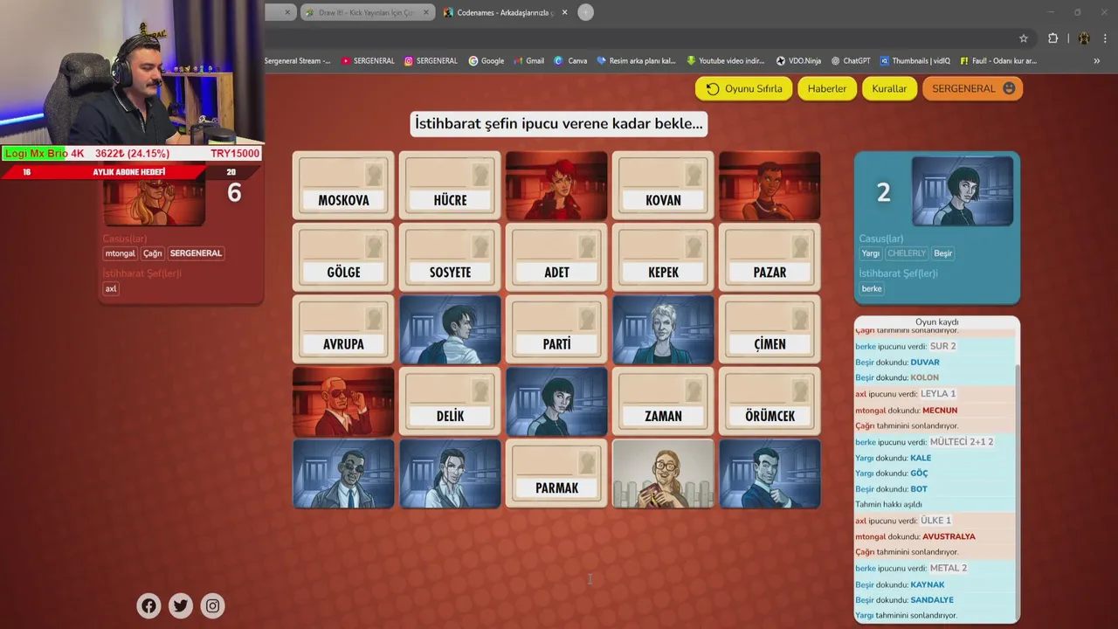Switch to the Draw It! browser tab
Viewport: 1118px width, 629px height.
[367, 12]
